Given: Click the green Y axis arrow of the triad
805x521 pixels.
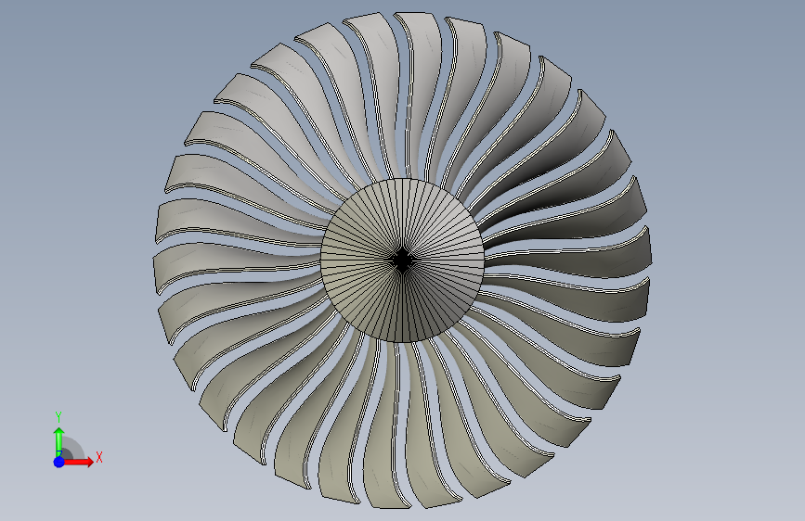Looking at the screenshot, I should [x=59, y=441].
